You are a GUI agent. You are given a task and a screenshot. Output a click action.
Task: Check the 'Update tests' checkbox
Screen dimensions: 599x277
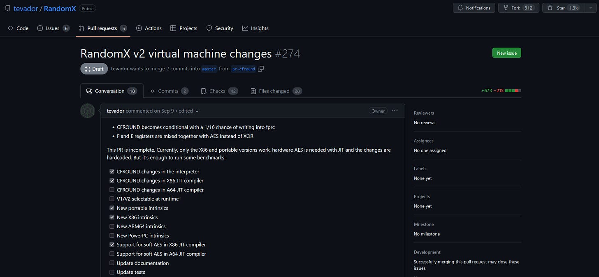coord(112,272)
